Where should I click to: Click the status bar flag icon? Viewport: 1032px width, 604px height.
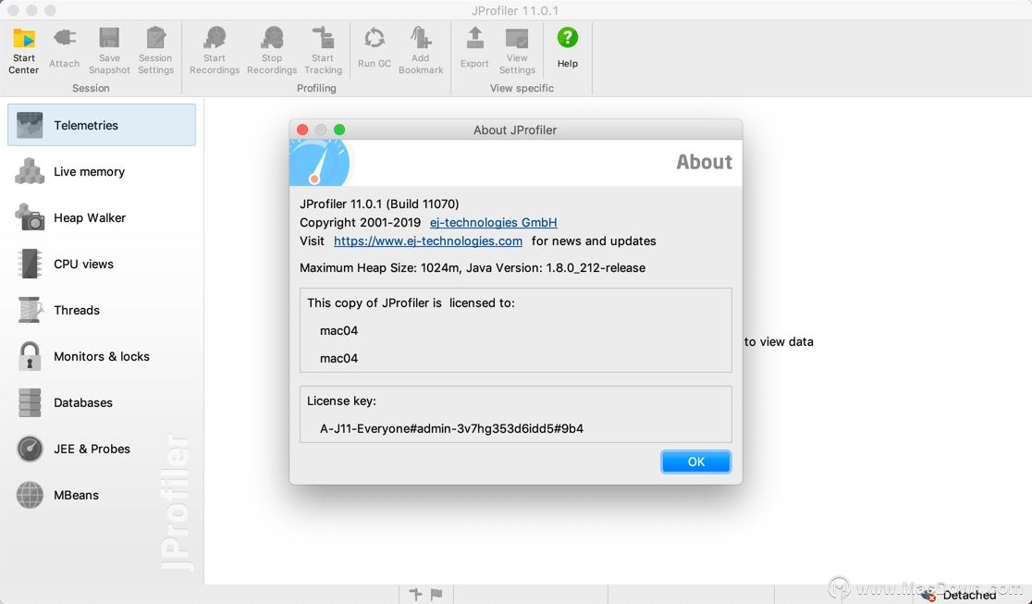coord(436,594)
